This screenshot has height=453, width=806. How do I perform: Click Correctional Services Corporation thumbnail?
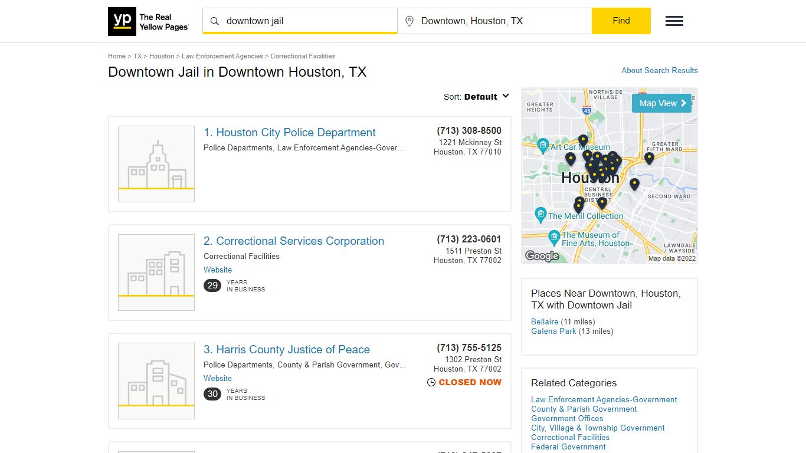click(x=156, y=273)
